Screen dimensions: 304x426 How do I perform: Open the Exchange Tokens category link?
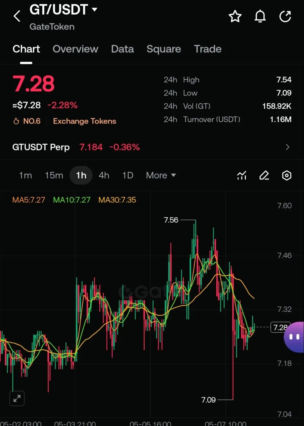click(84, 121)
